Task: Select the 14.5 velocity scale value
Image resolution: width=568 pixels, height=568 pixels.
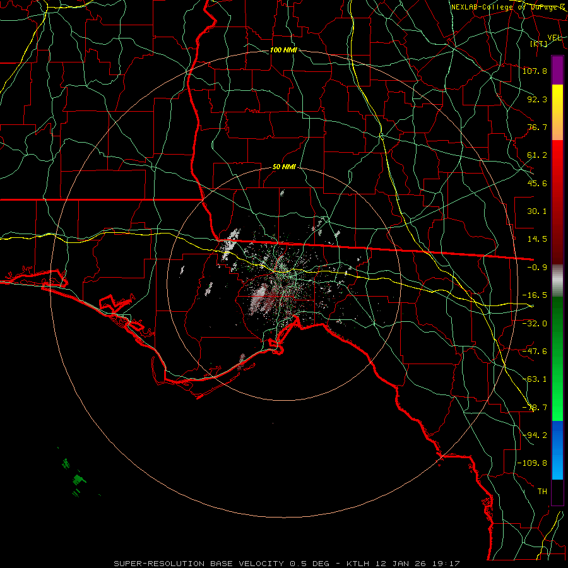Action: [537, 239]
